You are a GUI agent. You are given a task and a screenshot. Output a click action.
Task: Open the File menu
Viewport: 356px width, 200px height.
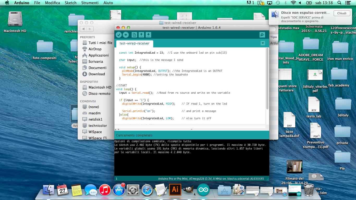(x=37, y=3)
